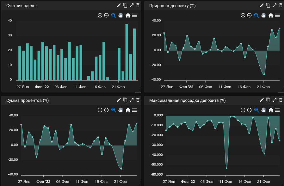The height and width of the screenshot is (186, 284).
Task: Reset zoom on Максимальная просадка депозита chart
Action: tap(271, 110)
